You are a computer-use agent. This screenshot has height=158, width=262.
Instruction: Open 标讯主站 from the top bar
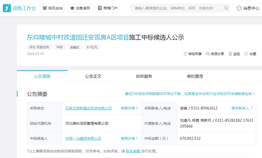pyautogui.click(x=52, y=8)
